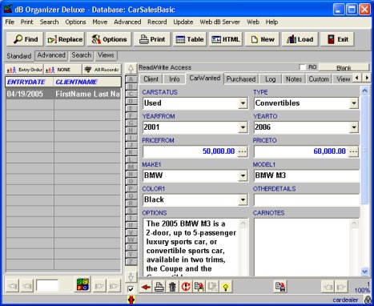Open Options from the toolbar

109,39
